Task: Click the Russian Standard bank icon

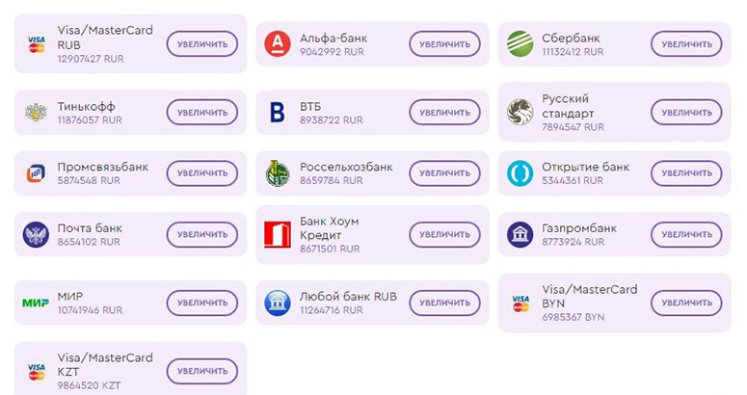Action: tap(520, 113)
